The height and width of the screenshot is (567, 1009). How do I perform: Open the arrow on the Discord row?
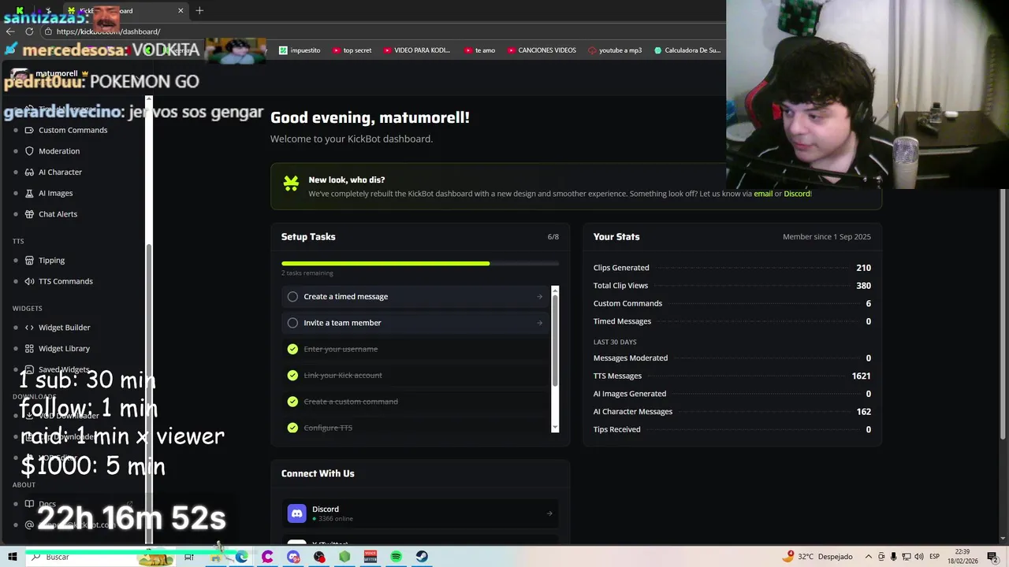549,513
